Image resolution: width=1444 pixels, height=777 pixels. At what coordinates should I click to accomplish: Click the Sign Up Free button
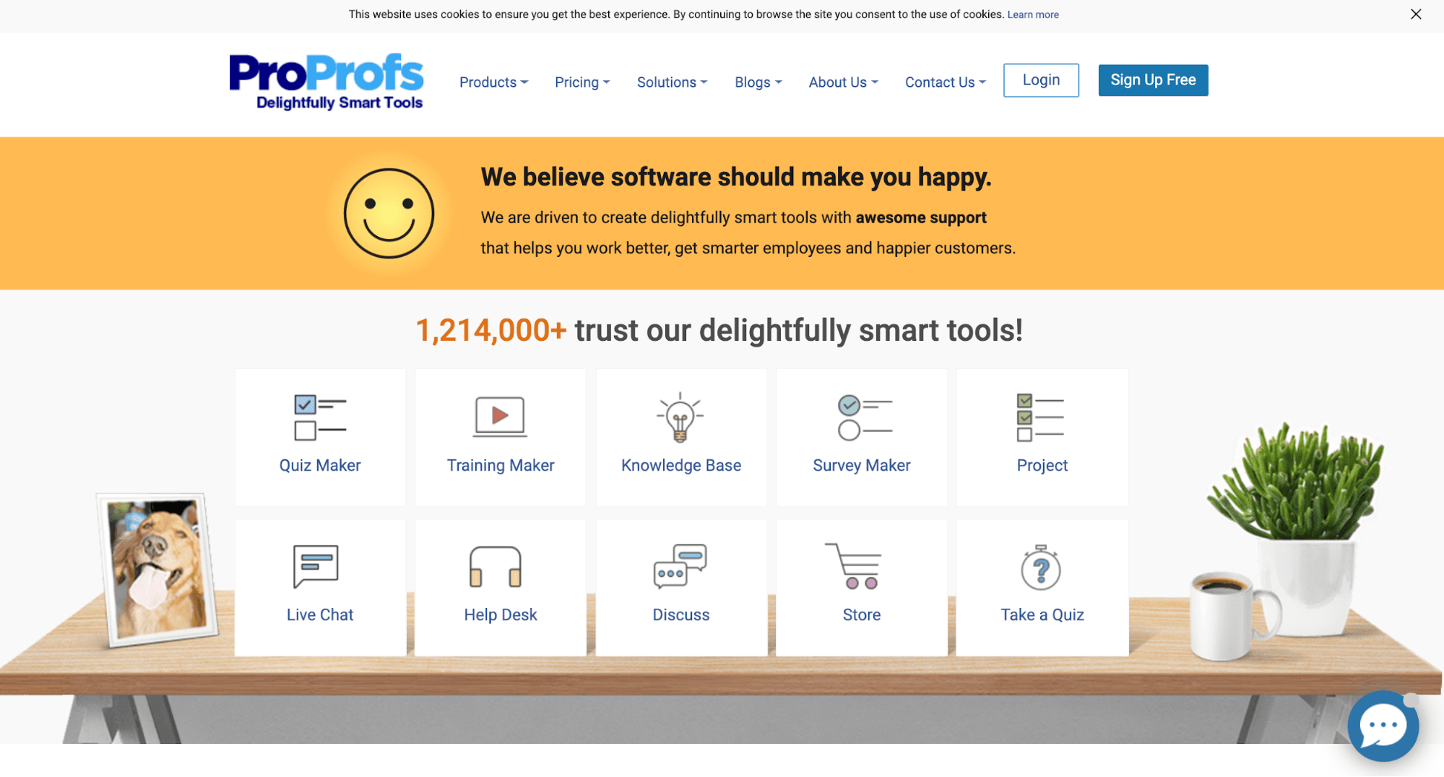click(1153, 80)
